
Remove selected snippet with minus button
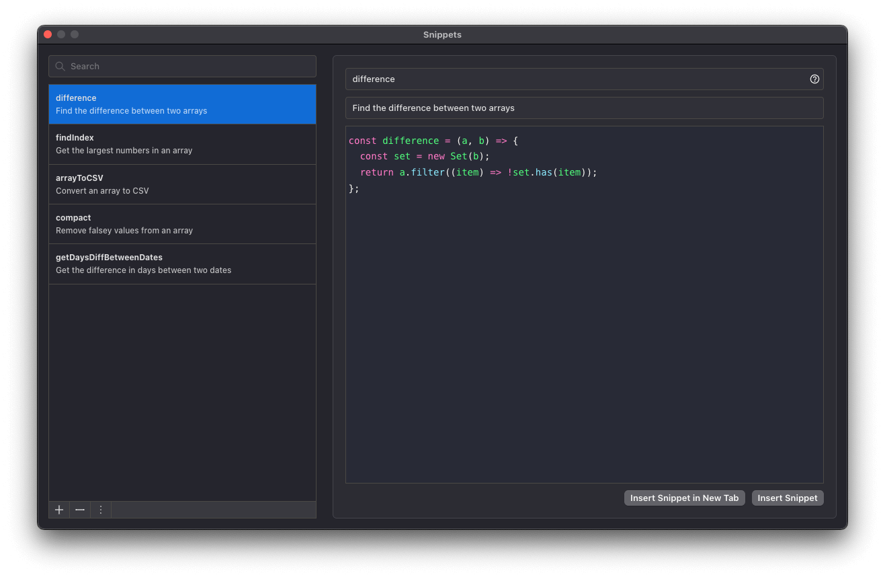[x=80, y=510]
